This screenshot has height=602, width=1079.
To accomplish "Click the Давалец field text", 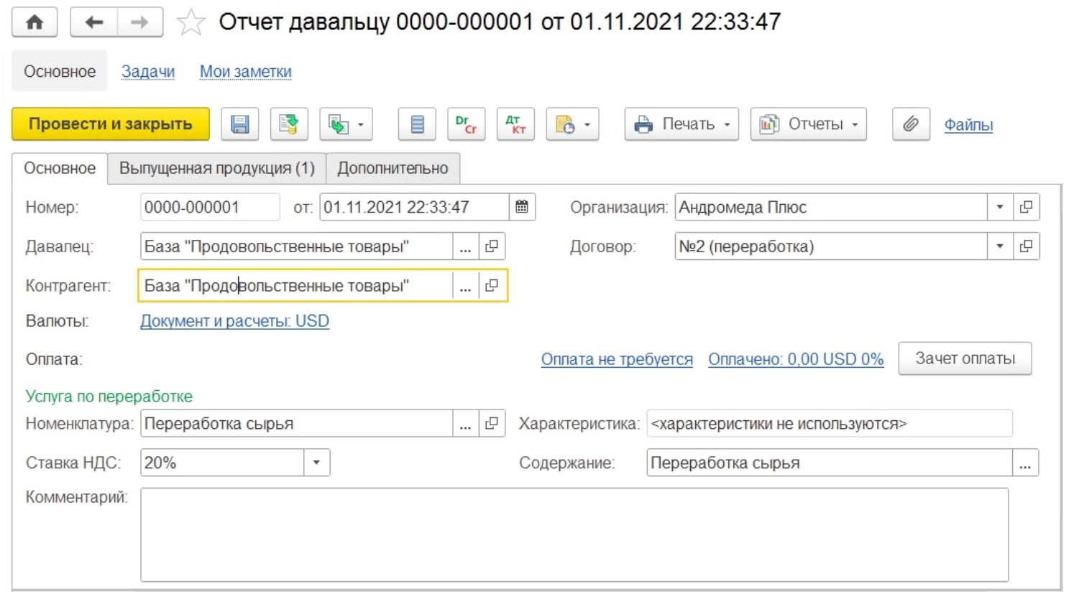I will [296, 246].
